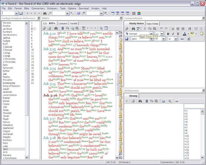Click the numbered list icon in Study Notes

point(196,29)
